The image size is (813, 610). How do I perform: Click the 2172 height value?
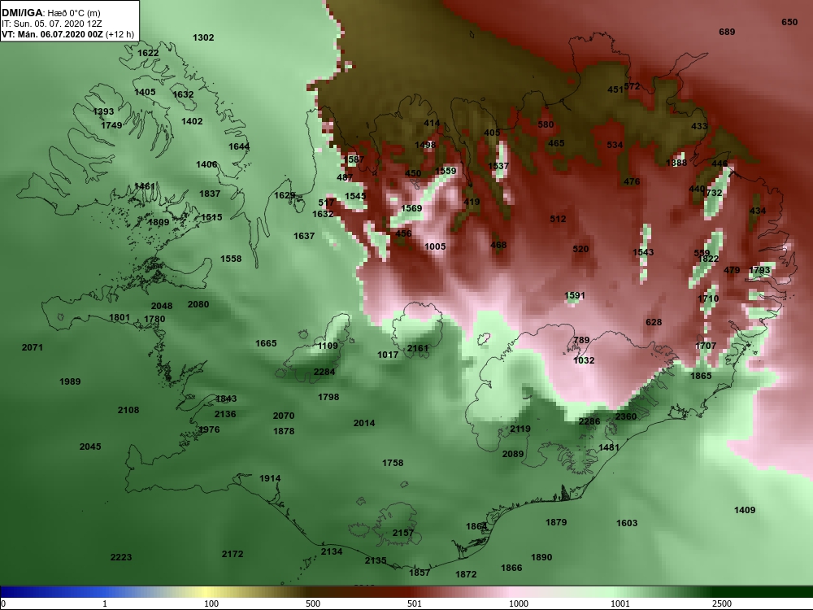tap(233, 554)
